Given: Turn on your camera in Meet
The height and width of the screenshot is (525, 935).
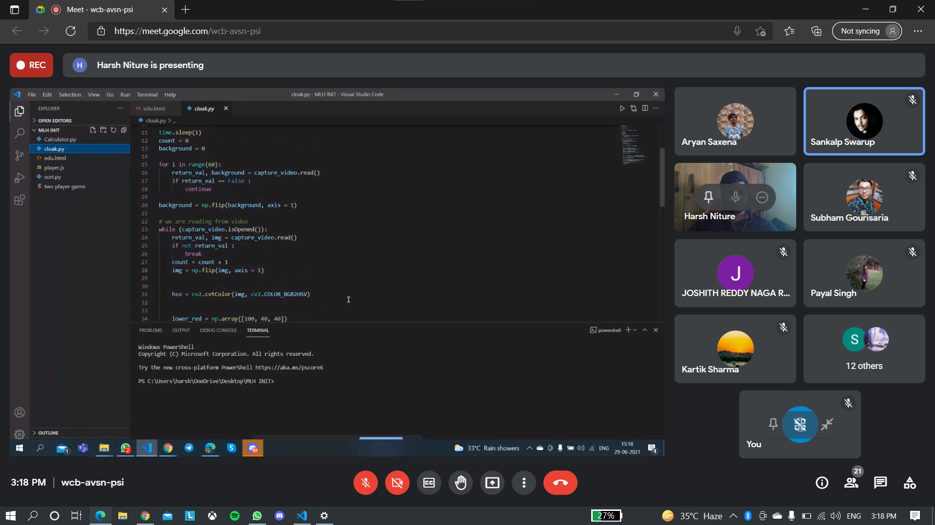Looking at the screenshot, I should (x=397, y=483).
